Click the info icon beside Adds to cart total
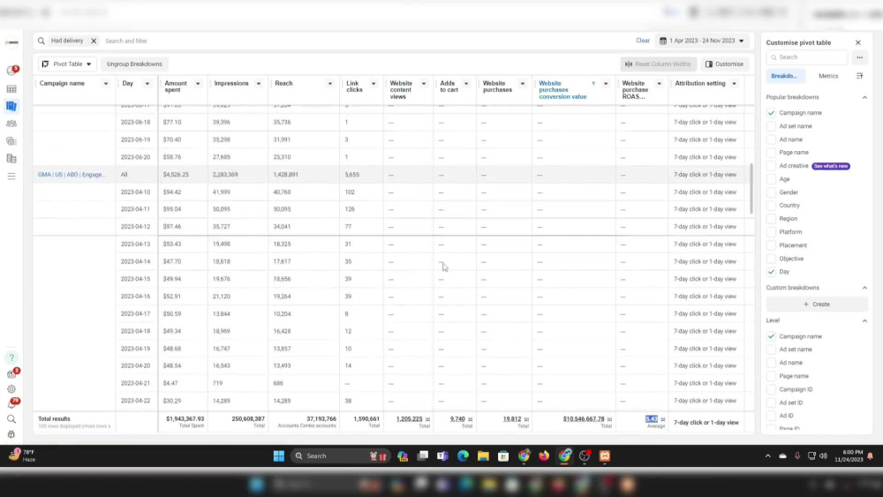The image size is (883, 497). pyautogui.click(x=471, y=419)
